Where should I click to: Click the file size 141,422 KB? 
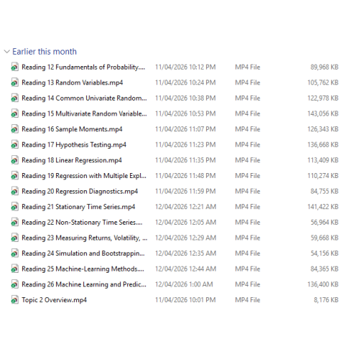point(323,207)
